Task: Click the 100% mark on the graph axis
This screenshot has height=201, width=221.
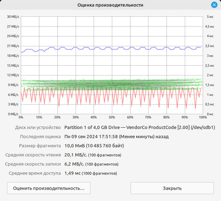Action: click(x=203, y=117)
